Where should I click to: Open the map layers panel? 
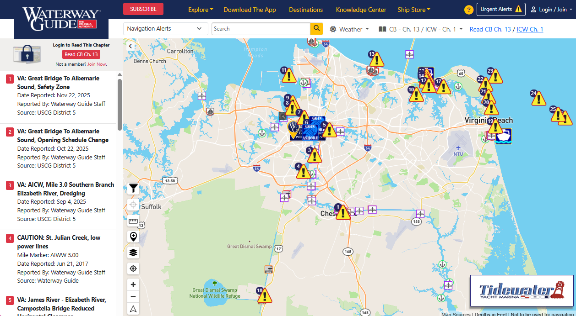133,253
